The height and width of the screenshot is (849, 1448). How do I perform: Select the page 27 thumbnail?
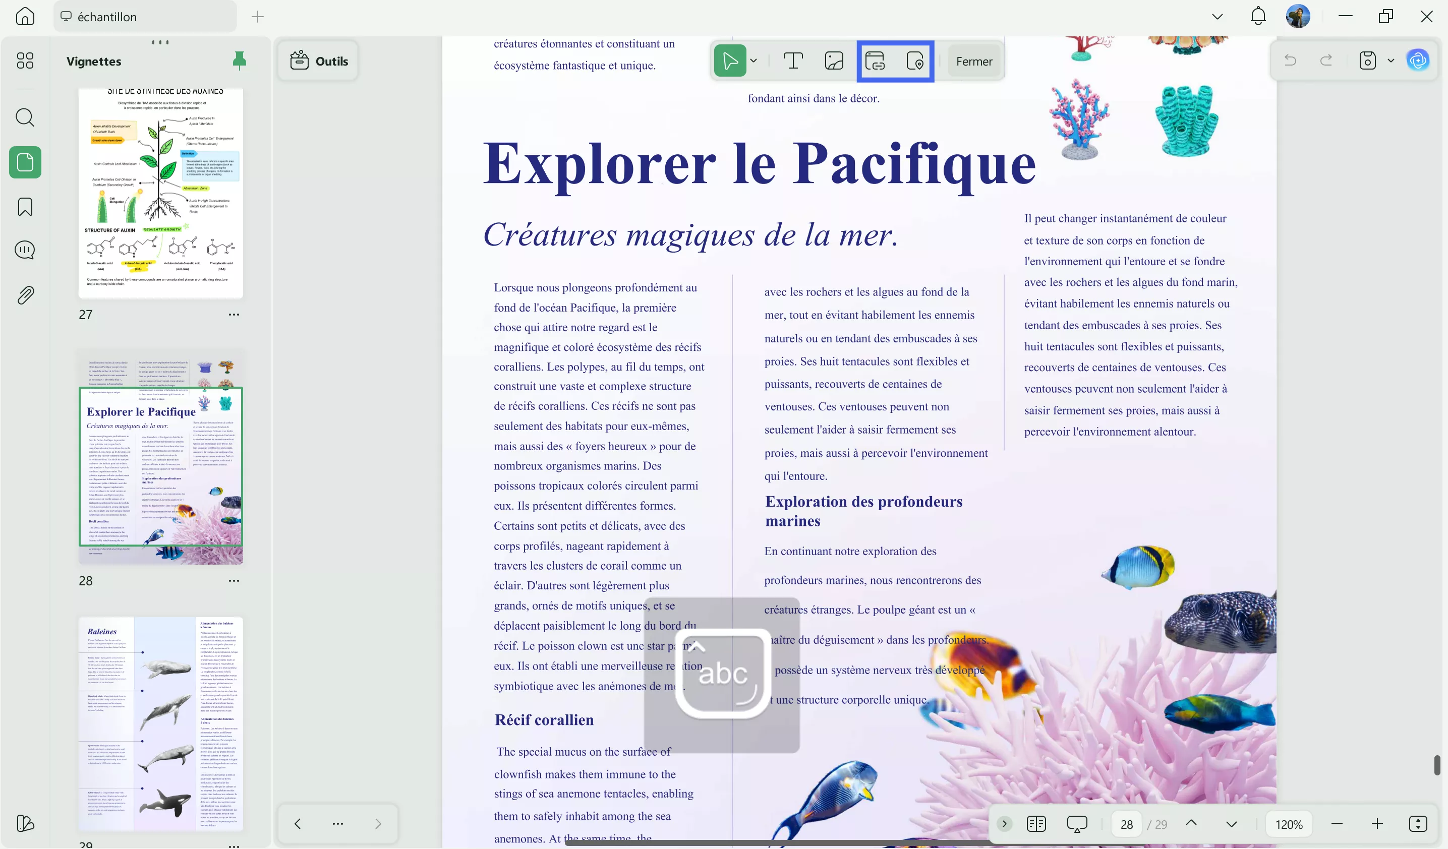tap(160, 193)
